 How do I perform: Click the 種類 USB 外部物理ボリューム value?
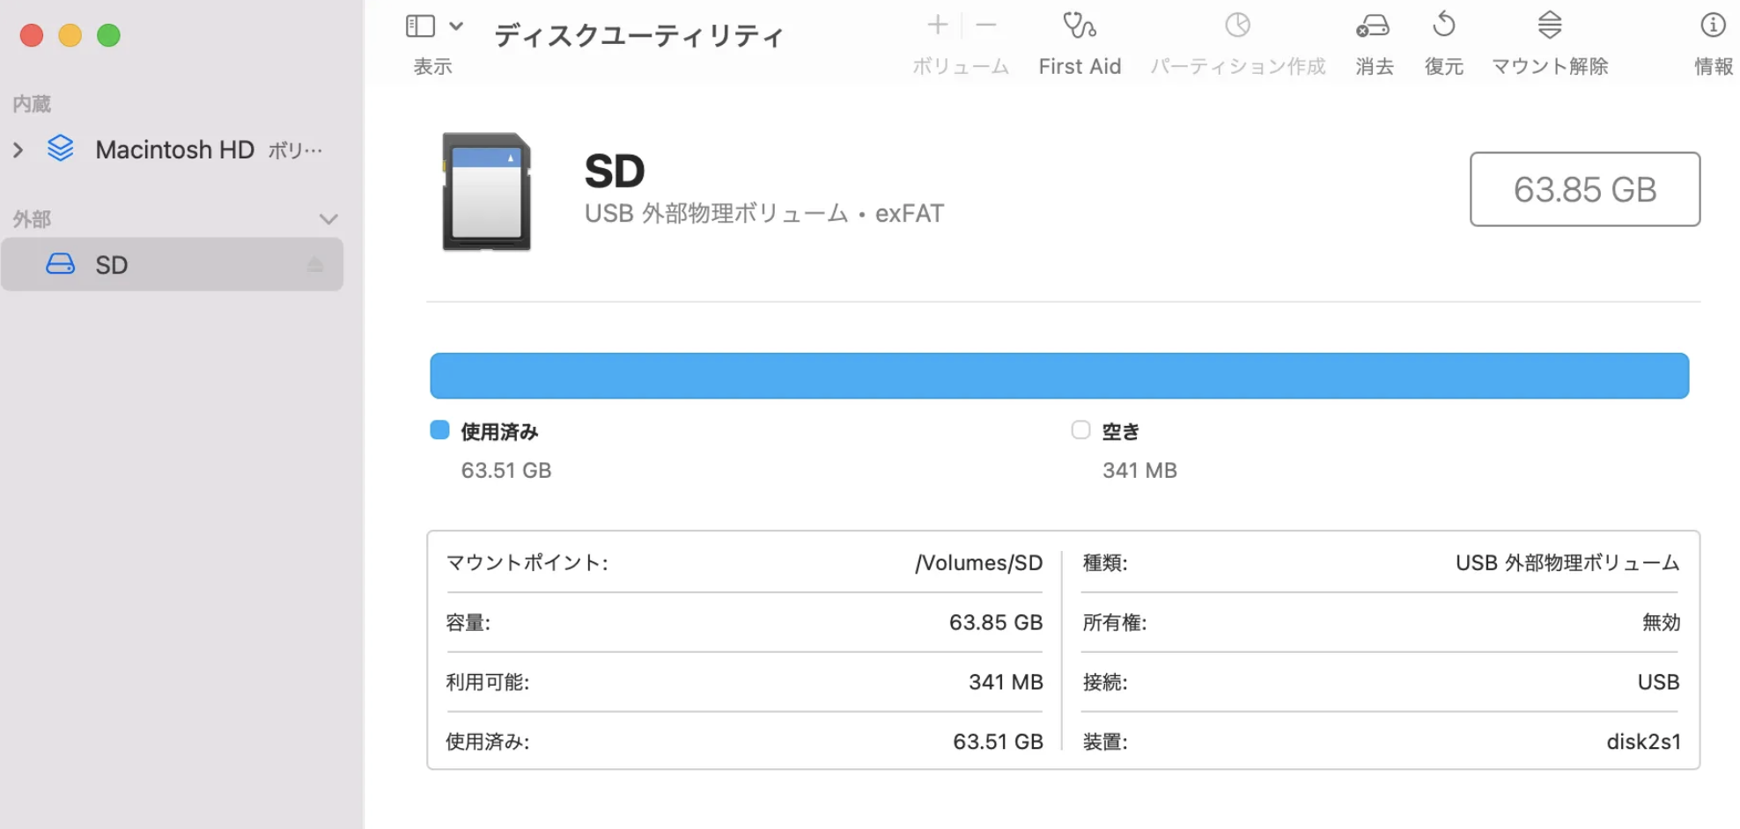coord(1567,563)
